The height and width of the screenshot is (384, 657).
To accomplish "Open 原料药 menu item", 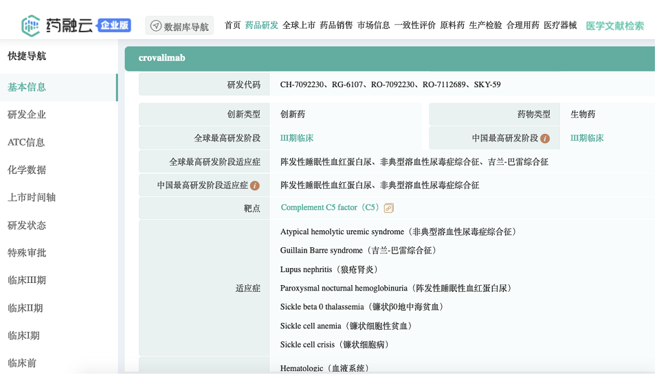I will pyautogui.click(x=452, y=25).
